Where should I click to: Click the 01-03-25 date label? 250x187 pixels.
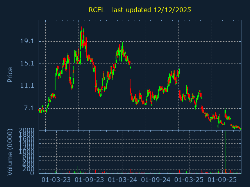(x=189, y=180)
